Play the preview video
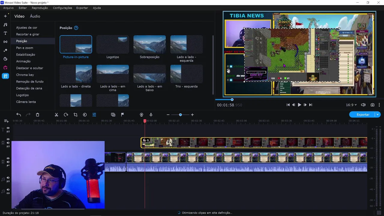Viewport: 384px width, 216px height. pos(299,105)
